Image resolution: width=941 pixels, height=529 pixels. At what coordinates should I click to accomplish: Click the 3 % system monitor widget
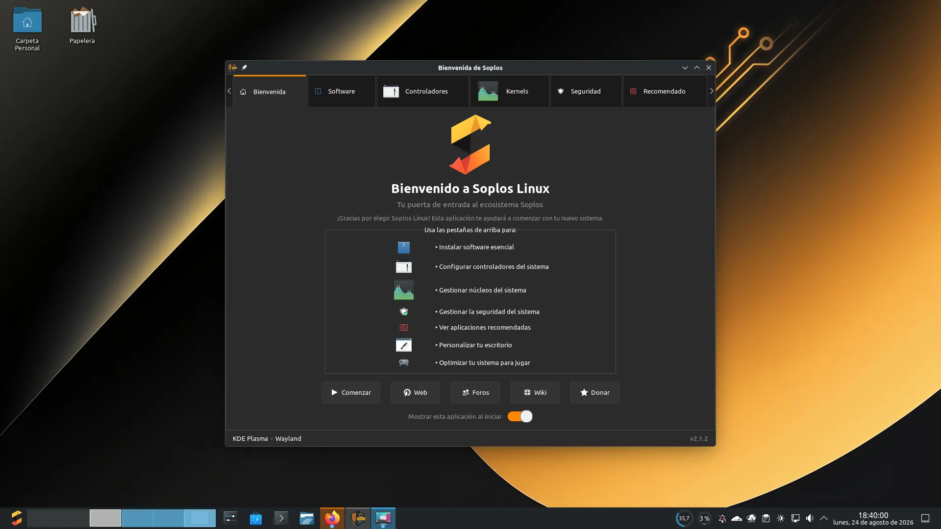(x=705, y=518)
